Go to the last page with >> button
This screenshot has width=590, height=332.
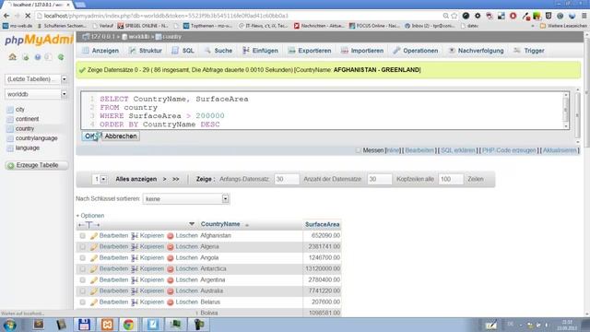tap(176, 179)
